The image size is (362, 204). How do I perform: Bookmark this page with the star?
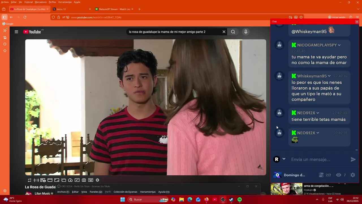(301, 17)
